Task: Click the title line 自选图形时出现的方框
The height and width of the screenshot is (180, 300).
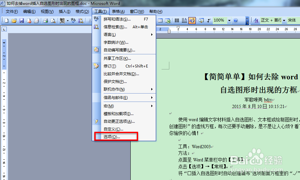Action: pyautogui.click(x=259, y=90)
